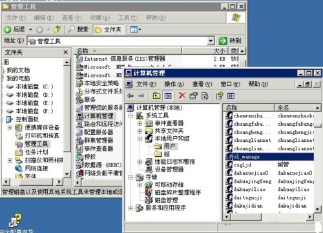Click the Up one level folder icon
Viewport: 323px width, 233px height.
[156, 96]
